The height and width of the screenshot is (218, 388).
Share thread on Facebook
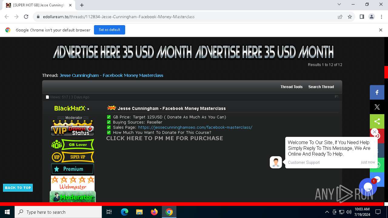[377, 92]
